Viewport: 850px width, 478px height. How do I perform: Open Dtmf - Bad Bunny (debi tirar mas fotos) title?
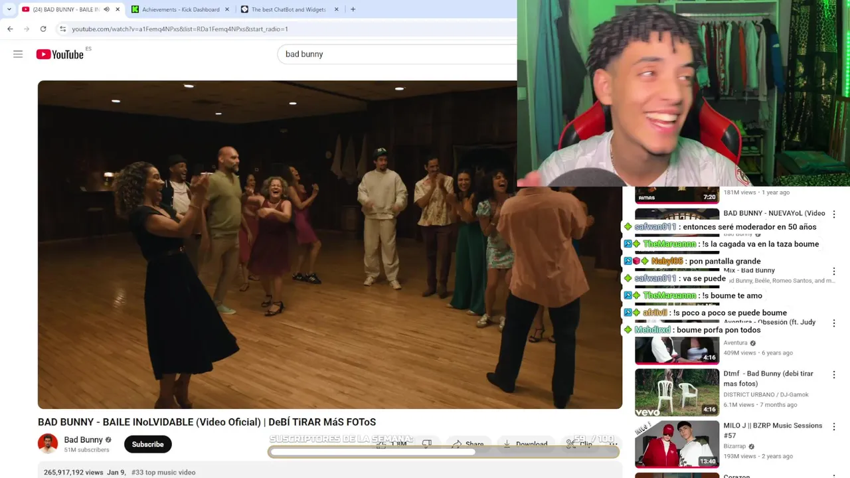tap(768, 378)
